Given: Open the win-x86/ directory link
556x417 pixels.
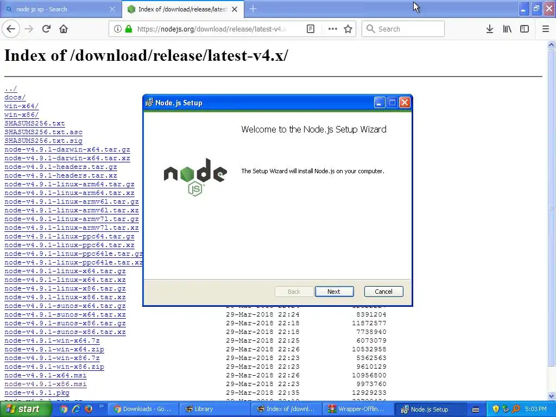Looking at the screenshot, I should [x=21, y=115].
